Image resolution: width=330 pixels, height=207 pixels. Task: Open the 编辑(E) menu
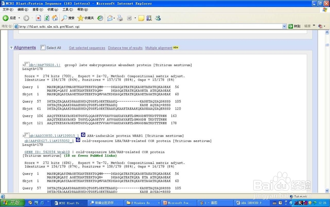23,10
